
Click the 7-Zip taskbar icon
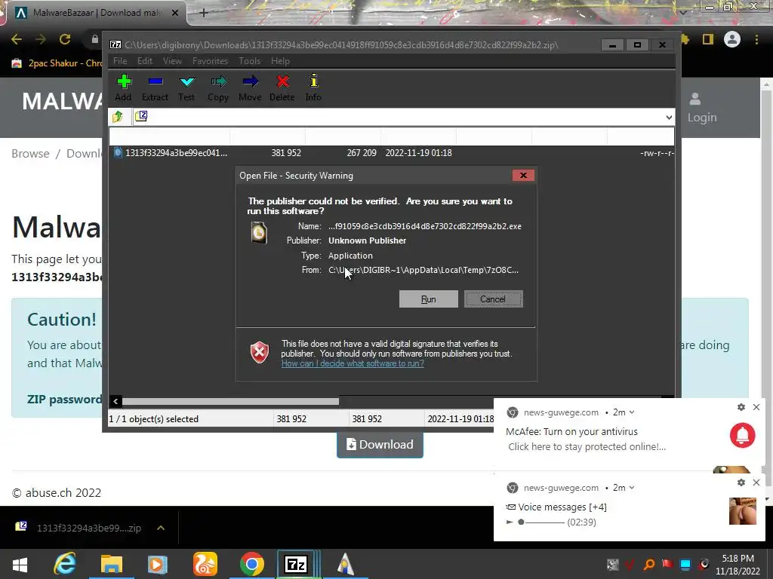(x=296, y=564)
